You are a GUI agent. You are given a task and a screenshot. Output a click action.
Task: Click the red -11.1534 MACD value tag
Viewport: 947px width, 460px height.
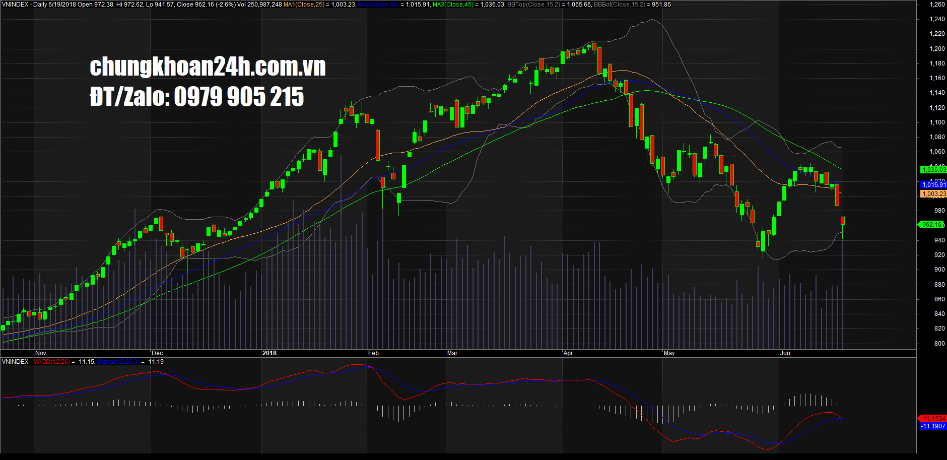point(933,419)
